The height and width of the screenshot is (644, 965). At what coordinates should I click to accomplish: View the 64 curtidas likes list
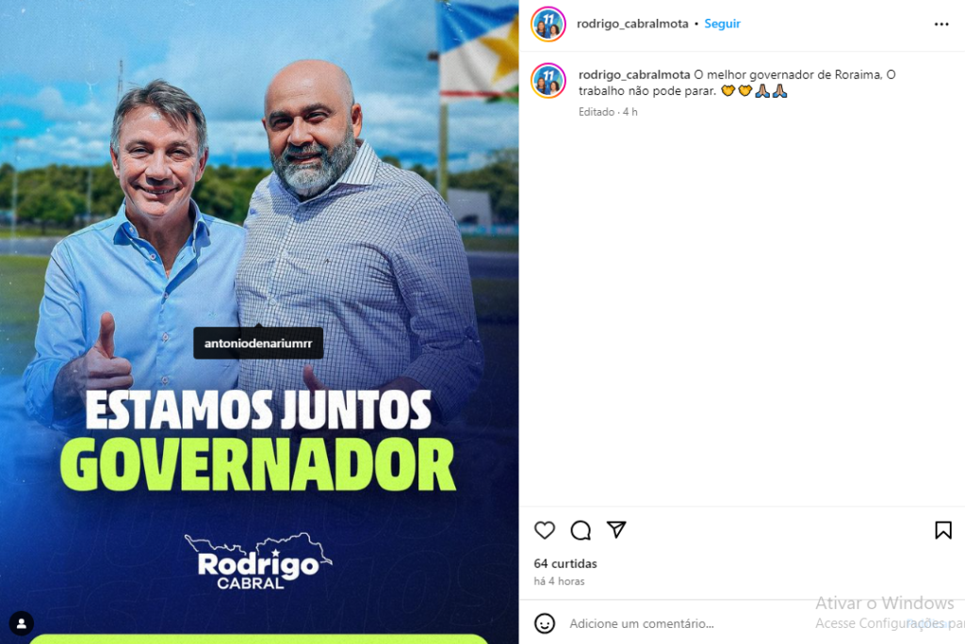click(565, 563)
